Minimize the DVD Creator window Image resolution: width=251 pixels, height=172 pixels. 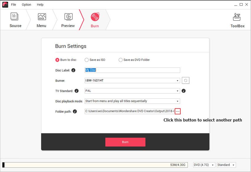pyautogui.click(x=236, y=5)
